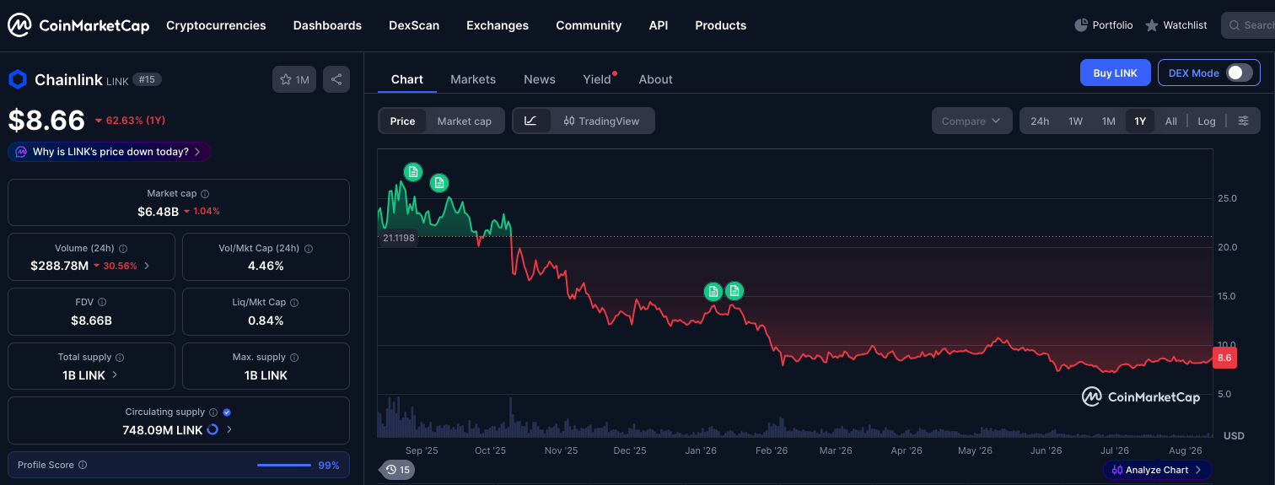Open API menu in header
Screen dimensions: 1275x485
pos(659,25)
